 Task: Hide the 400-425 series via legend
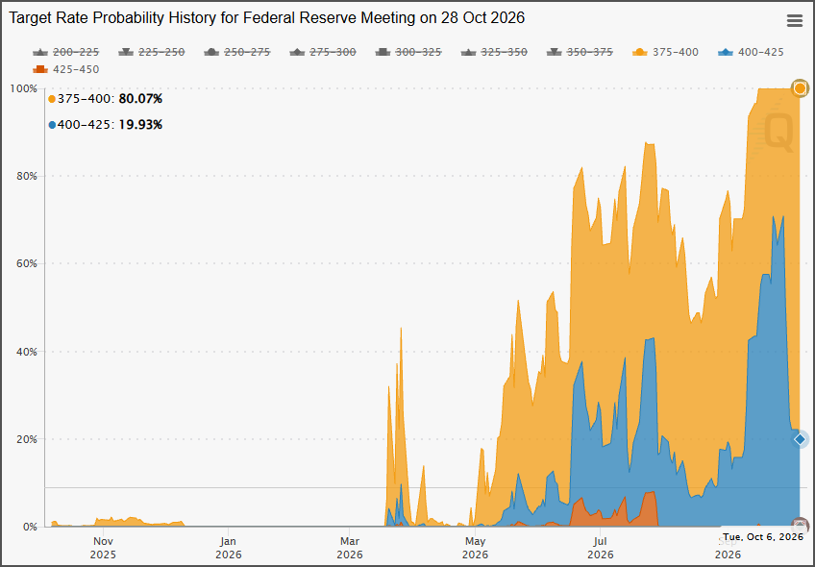(x=751, y=52)
